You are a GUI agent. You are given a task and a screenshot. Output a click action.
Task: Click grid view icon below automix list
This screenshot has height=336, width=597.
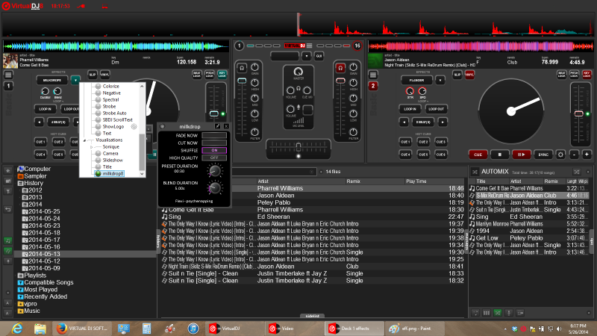pyautogui.click(x=487, y=313)
